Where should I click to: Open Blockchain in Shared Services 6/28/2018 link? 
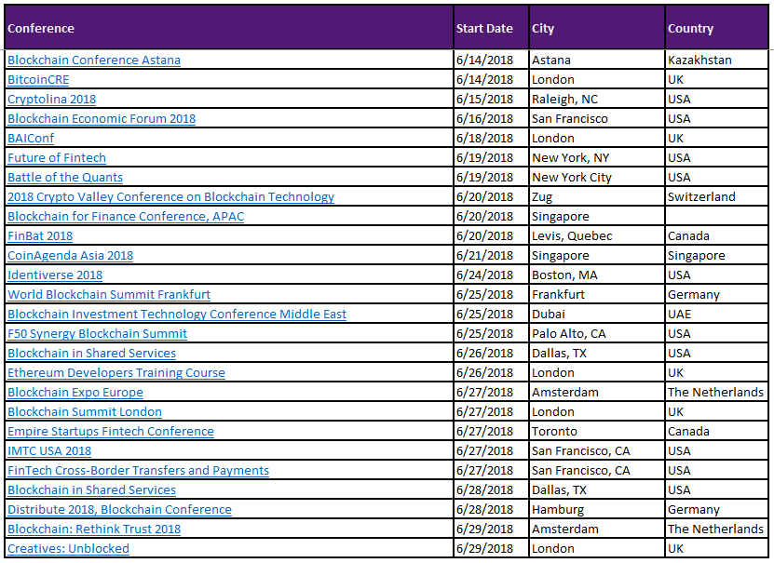pyautogui.click(x=91, y=490)
